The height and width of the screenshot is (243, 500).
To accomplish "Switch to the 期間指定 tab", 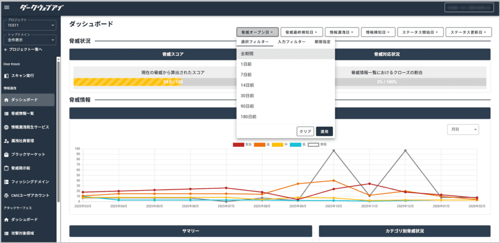I will click(322, 42).
